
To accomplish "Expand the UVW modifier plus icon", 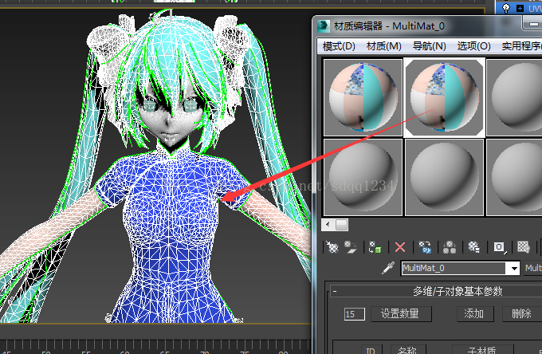I will click(520, 8).
